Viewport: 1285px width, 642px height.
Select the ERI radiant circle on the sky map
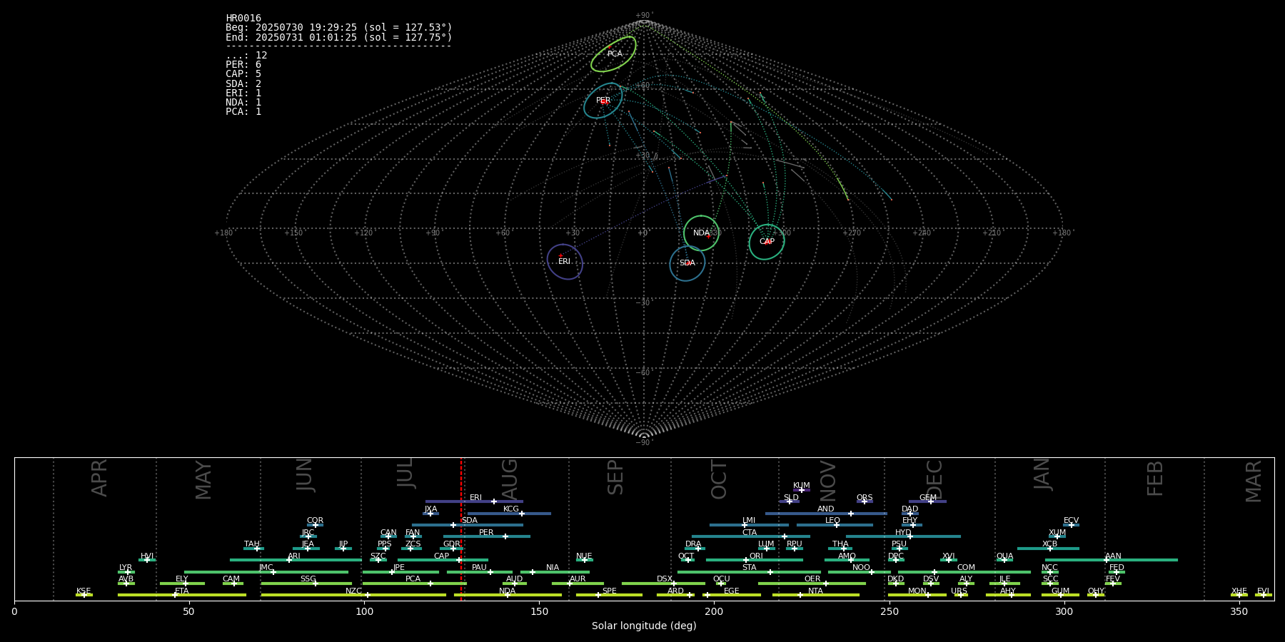click(x=565, y=262)
